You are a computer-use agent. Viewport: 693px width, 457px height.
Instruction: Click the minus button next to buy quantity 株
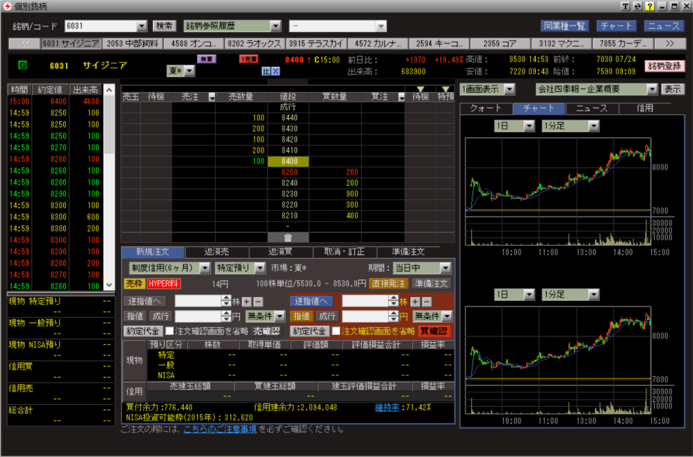[x=427, y=302]
